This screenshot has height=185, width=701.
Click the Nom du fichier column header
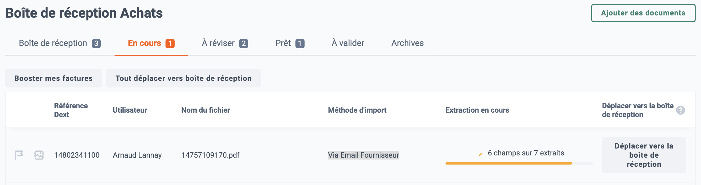click(205, 110)
